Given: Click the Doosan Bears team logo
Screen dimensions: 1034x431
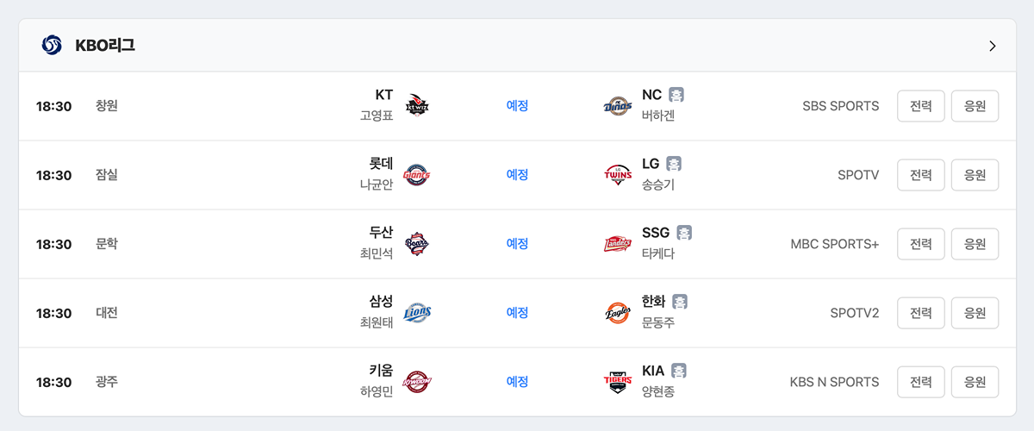Looking at the screenshot, I should coord(417,244).
